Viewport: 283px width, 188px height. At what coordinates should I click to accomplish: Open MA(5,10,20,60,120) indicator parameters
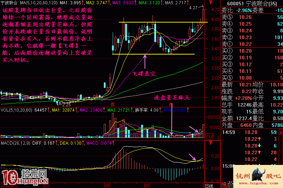39,3
